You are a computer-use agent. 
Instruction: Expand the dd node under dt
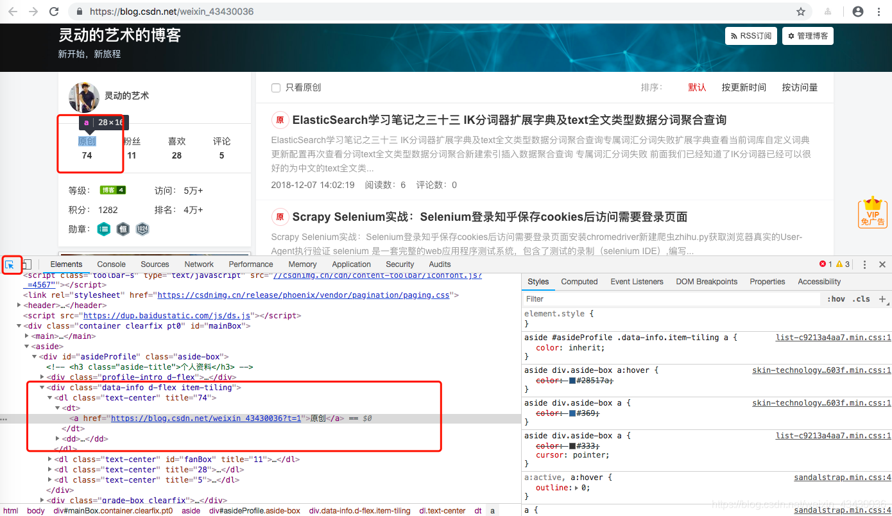(x=58, y=439)
